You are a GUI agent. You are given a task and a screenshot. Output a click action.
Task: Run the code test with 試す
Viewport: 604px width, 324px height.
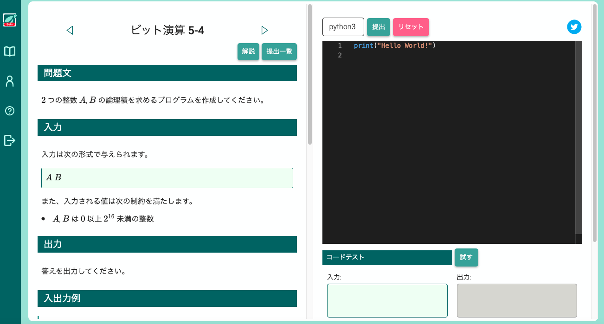(x=466, y=257)
